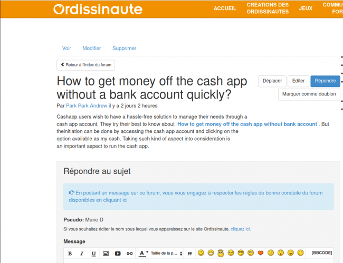Open Créations des Ordissinautes menu

coord(268,8)
